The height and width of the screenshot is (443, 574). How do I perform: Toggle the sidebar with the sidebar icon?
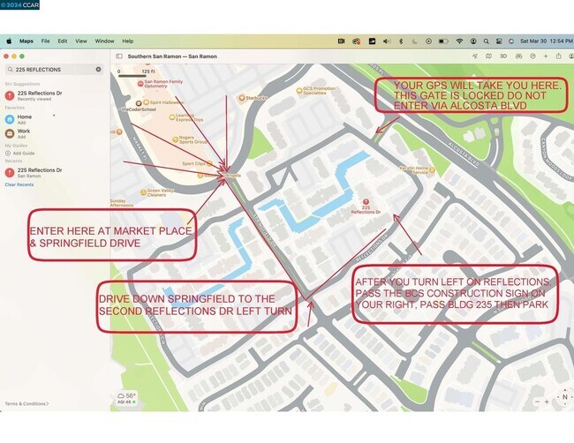(119, 56)
